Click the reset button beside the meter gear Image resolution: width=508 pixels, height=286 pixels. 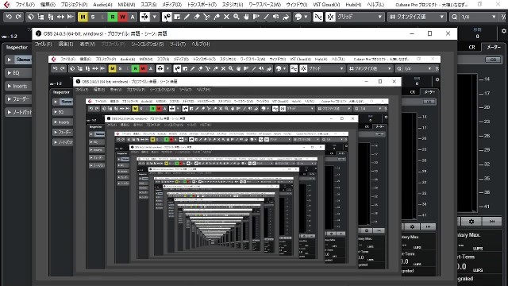(492, 222)
